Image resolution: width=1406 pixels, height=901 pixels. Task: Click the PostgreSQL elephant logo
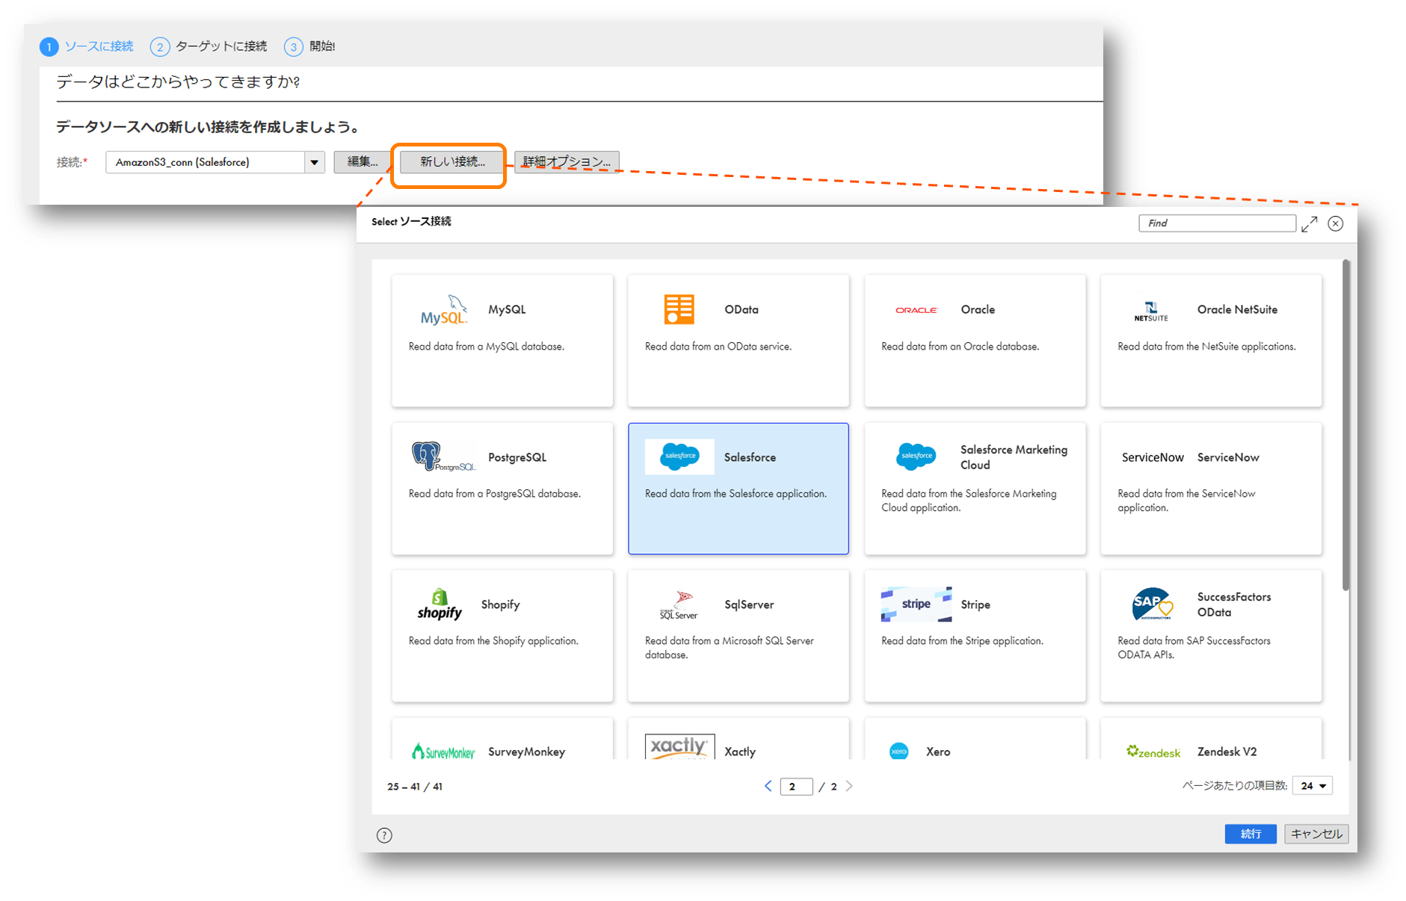click(x=443, y=456)
